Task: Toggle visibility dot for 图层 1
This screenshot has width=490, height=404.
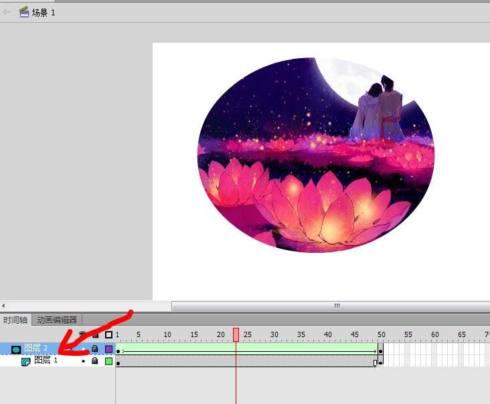Action: click(x=83, y=361)
